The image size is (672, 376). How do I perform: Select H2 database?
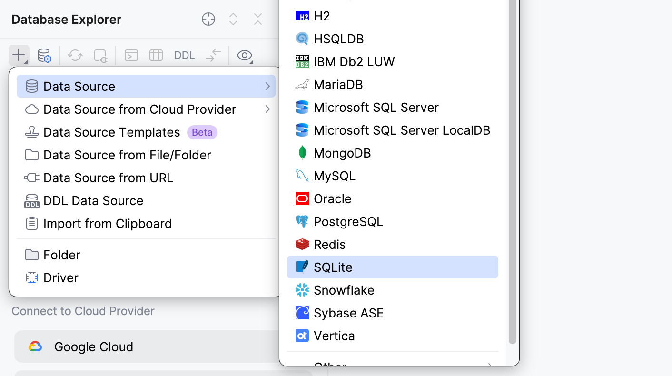[x=393, y=16]
